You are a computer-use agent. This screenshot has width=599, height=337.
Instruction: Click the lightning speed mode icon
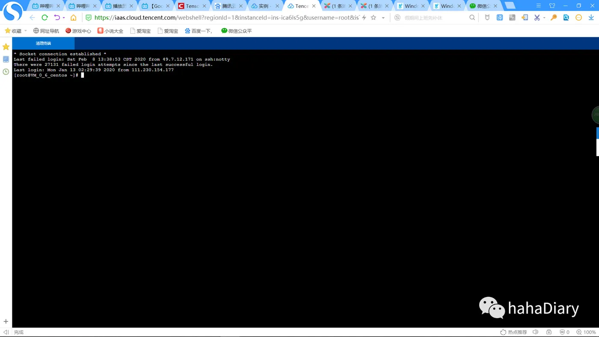pyautogui.click(x=364, y=18)
